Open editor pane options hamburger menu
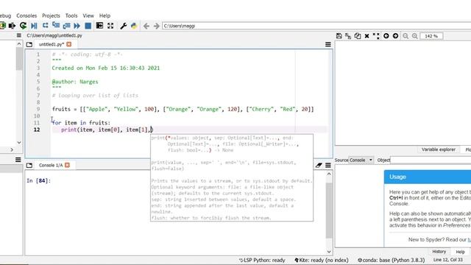 [x=328, y=44]
